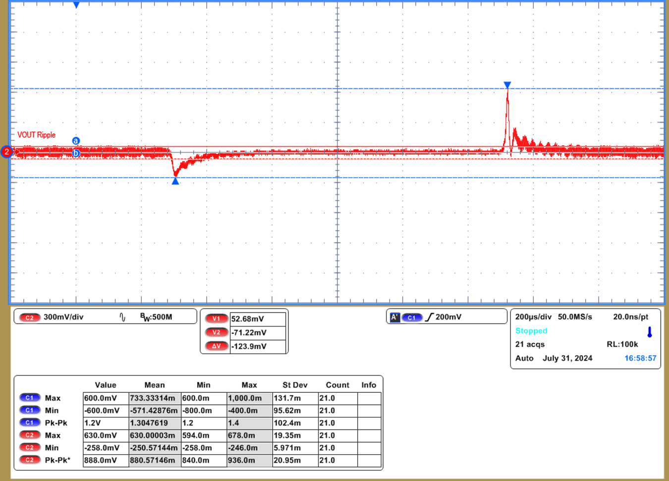Select the C2 Pk-Pk* measurement row badge
The height and width of the screenshot is (481, 669).
(x=30, y=460)
